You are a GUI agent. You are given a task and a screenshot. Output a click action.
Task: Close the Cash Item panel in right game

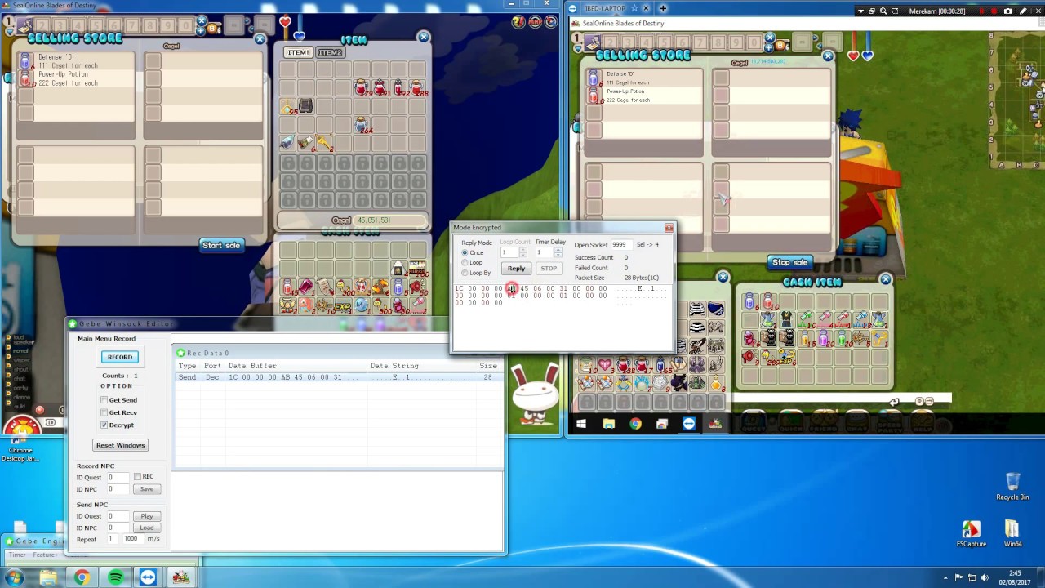coord(886,279)
